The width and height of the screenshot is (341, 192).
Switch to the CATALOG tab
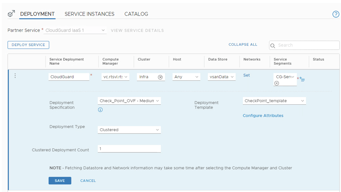pyautogui.click(x=136, y=14)
